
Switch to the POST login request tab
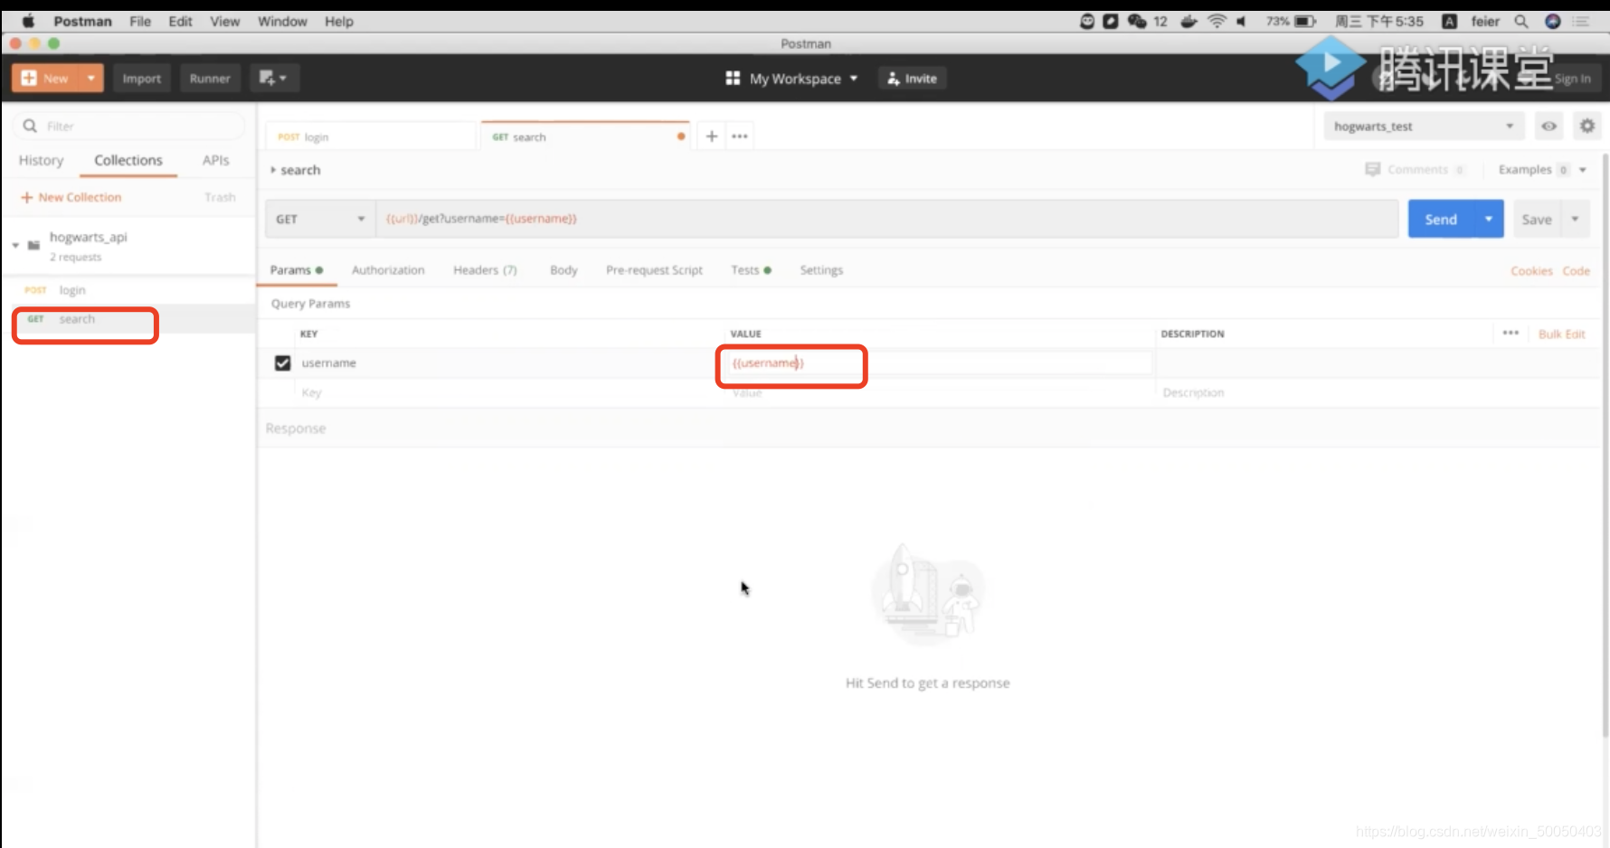tap(370, 137)
